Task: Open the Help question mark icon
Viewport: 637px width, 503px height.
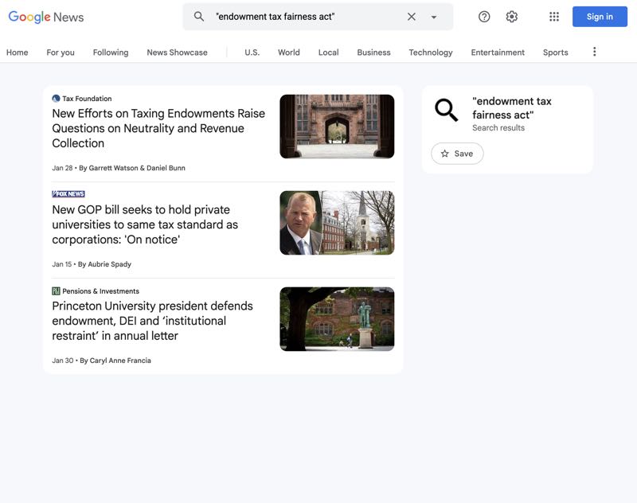Action: pos(484,17)
